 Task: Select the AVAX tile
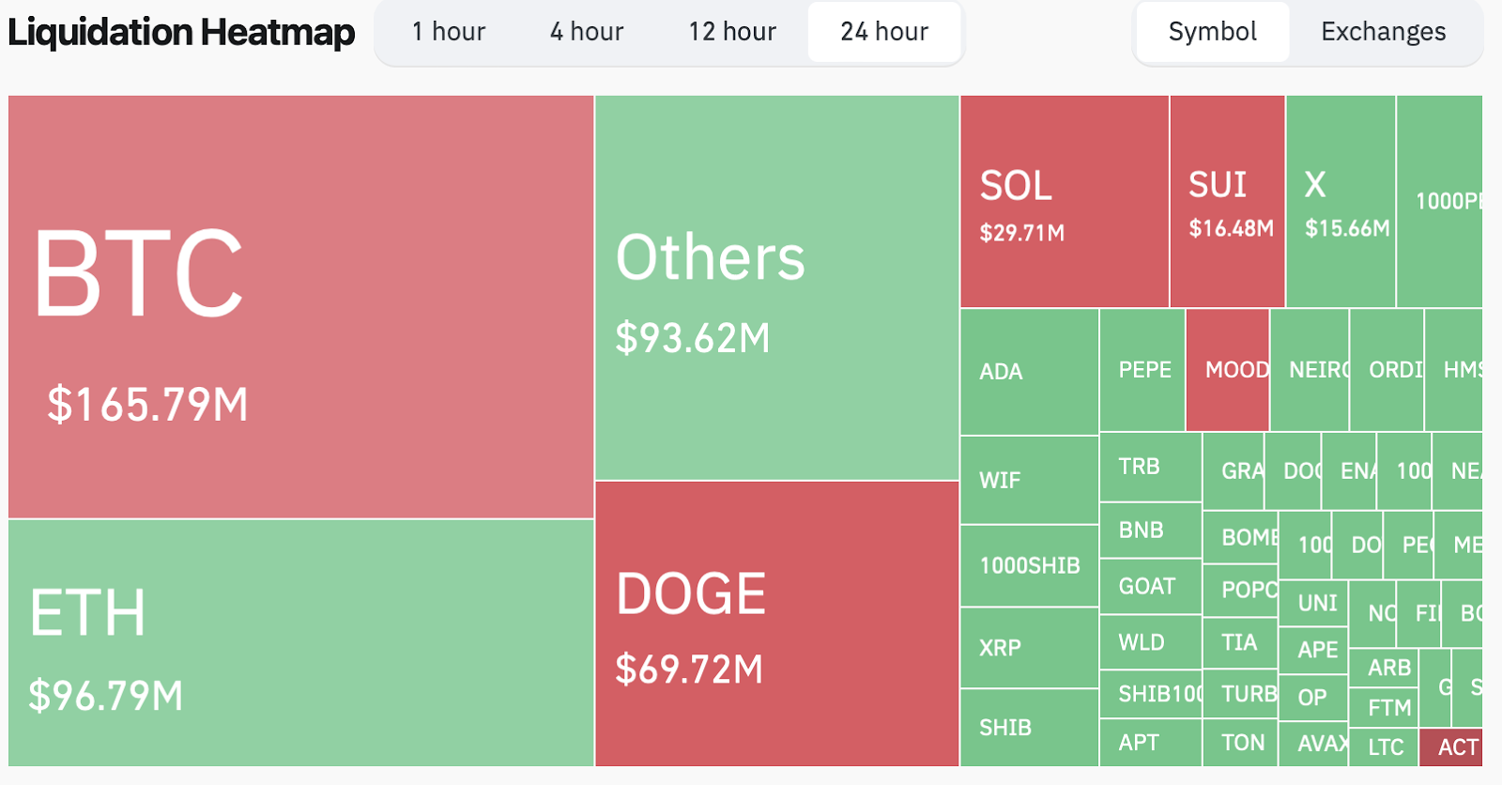(1313, 744)
